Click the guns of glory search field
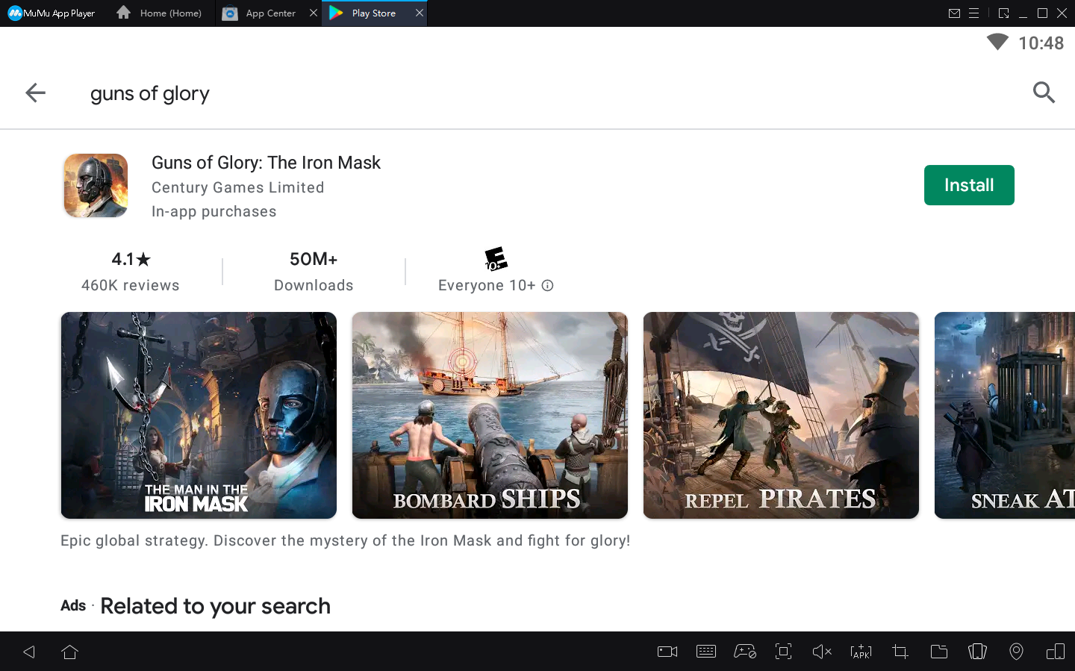Screen dimensions: 1075x671 click(x=149, y=93)
